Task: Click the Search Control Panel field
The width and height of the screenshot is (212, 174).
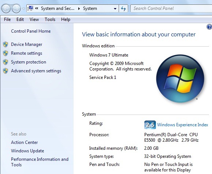Action: (x=171, y=8)
